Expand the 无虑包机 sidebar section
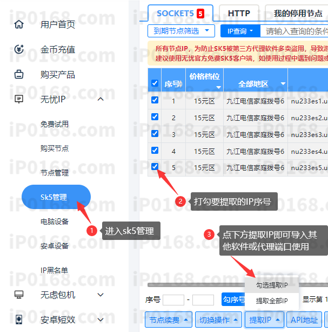 pos(100,295)
